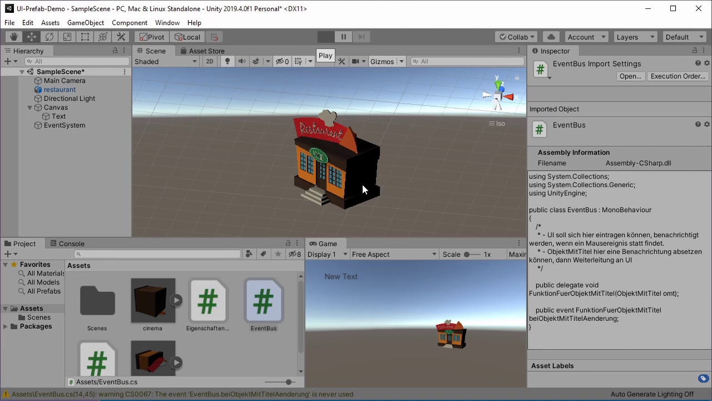Screen dimensions: 712x401
Task: Open the Collab dropdown
Action: pos(517,37)
